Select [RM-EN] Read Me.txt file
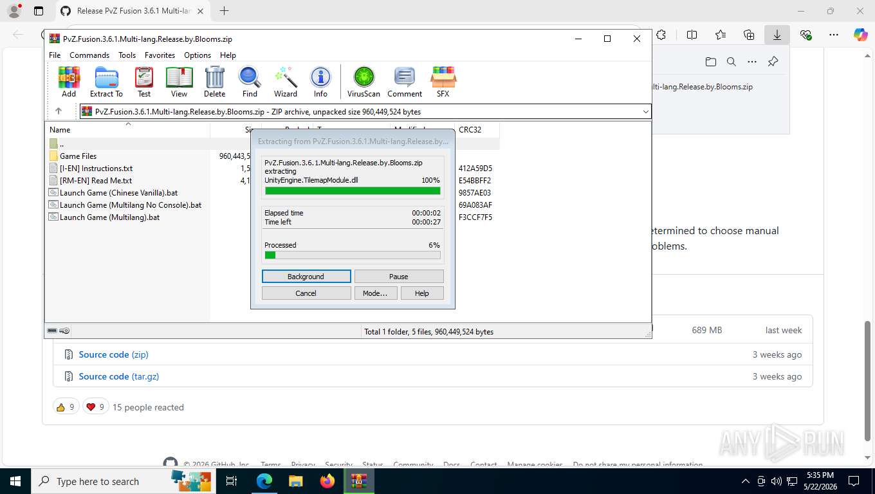The image size is (875, 494). 96,181
